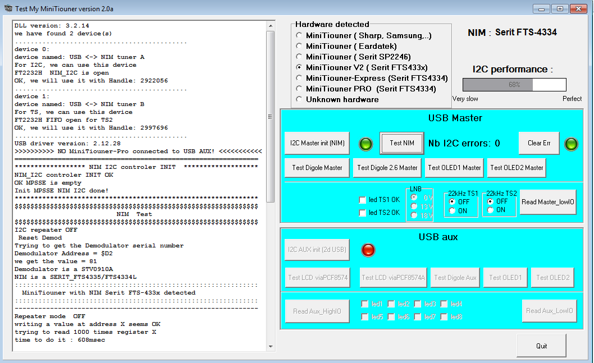
Task: Click Test LCD viaPCF8574A button
Action: 393,278
